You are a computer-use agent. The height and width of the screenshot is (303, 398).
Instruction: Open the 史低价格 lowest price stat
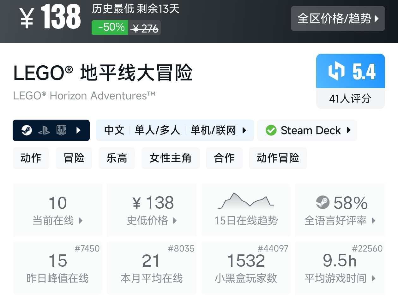[152, 210]
